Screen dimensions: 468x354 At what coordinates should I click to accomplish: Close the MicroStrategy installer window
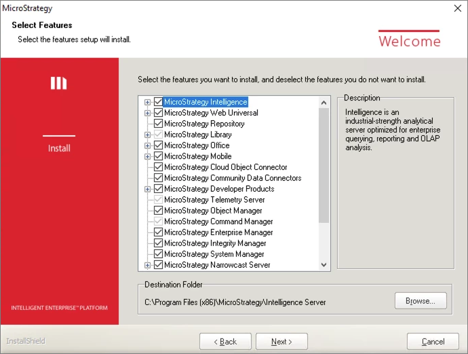458,8
